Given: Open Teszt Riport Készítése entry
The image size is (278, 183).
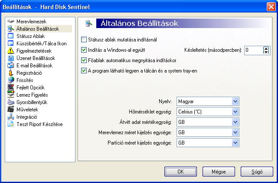Looking at the screenshot, I should coord(39,124).
